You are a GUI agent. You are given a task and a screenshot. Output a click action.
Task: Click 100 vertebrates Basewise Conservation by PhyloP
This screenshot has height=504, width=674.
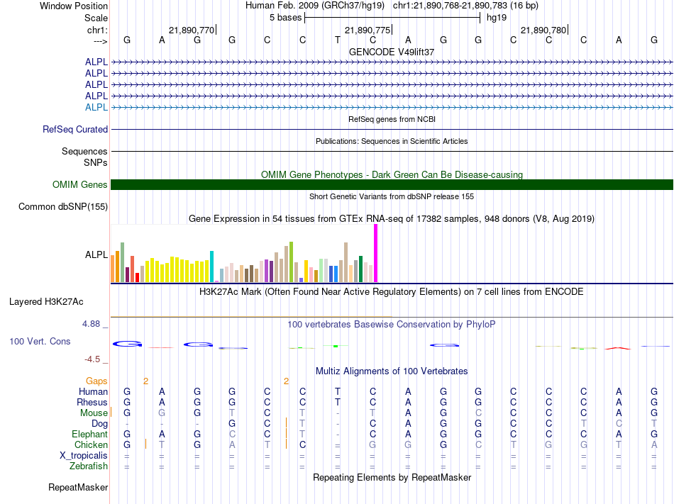[392, 325]
